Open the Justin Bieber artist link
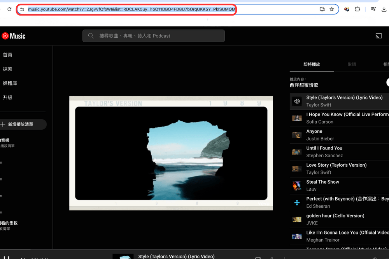This screenshot has height=259, width=389. click(x=320, y=139)
